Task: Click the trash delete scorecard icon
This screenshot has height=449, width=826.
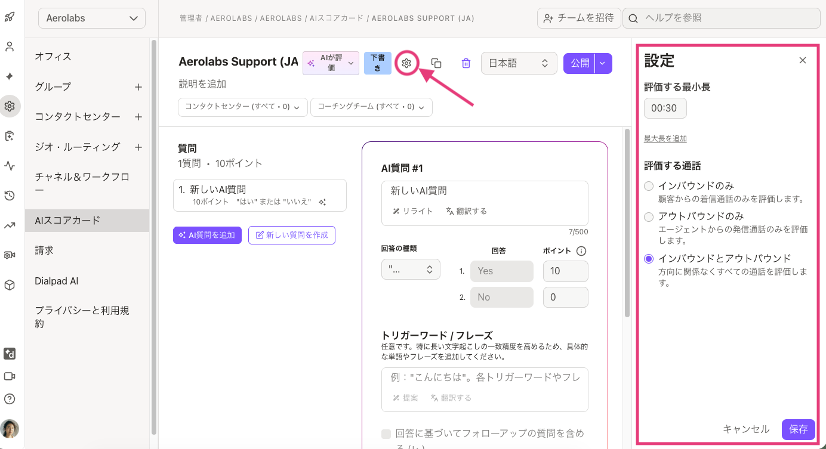Action: pos(466,63)
